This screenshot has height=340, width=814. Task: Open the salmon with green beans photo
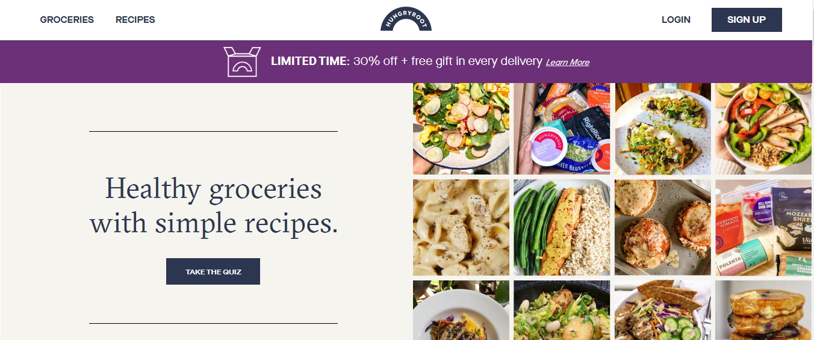pyautogui.click(x=562, y=227)
